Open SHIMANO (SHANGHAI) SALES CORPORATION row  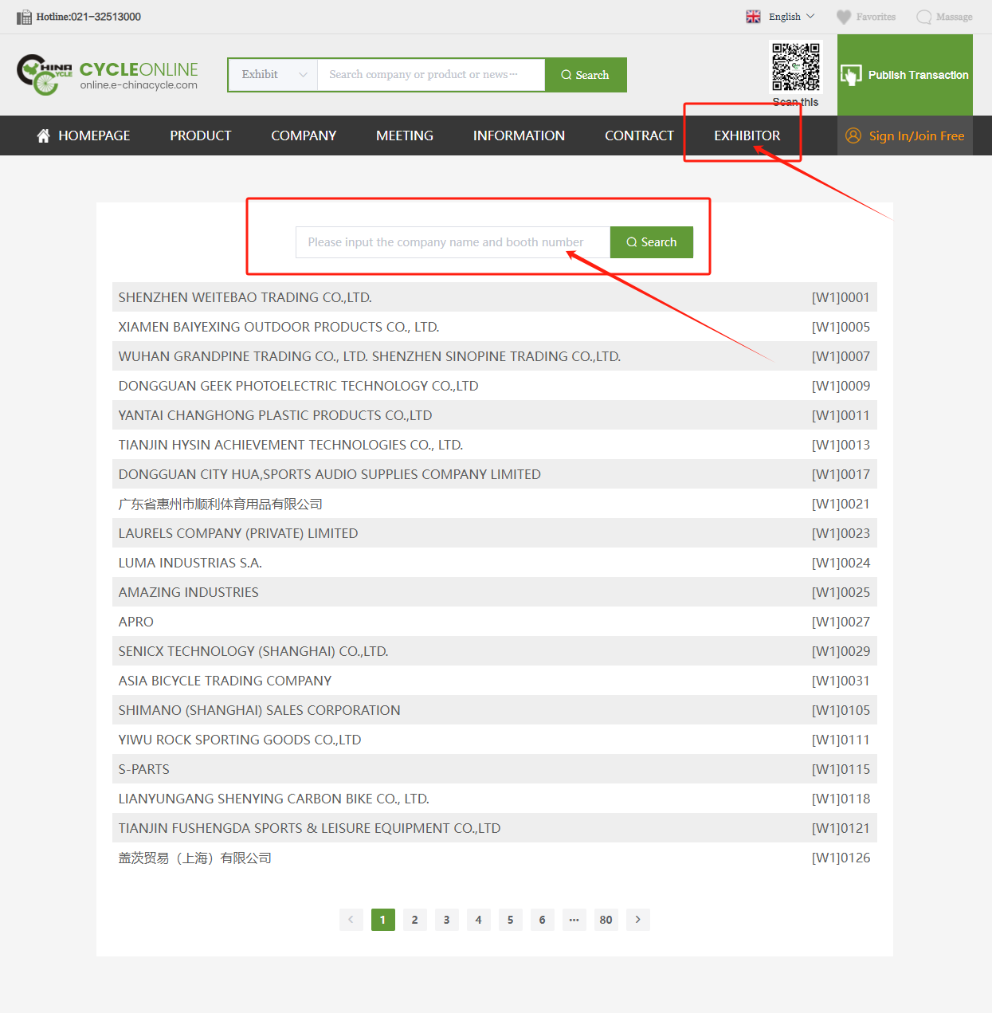coord(494,710)
